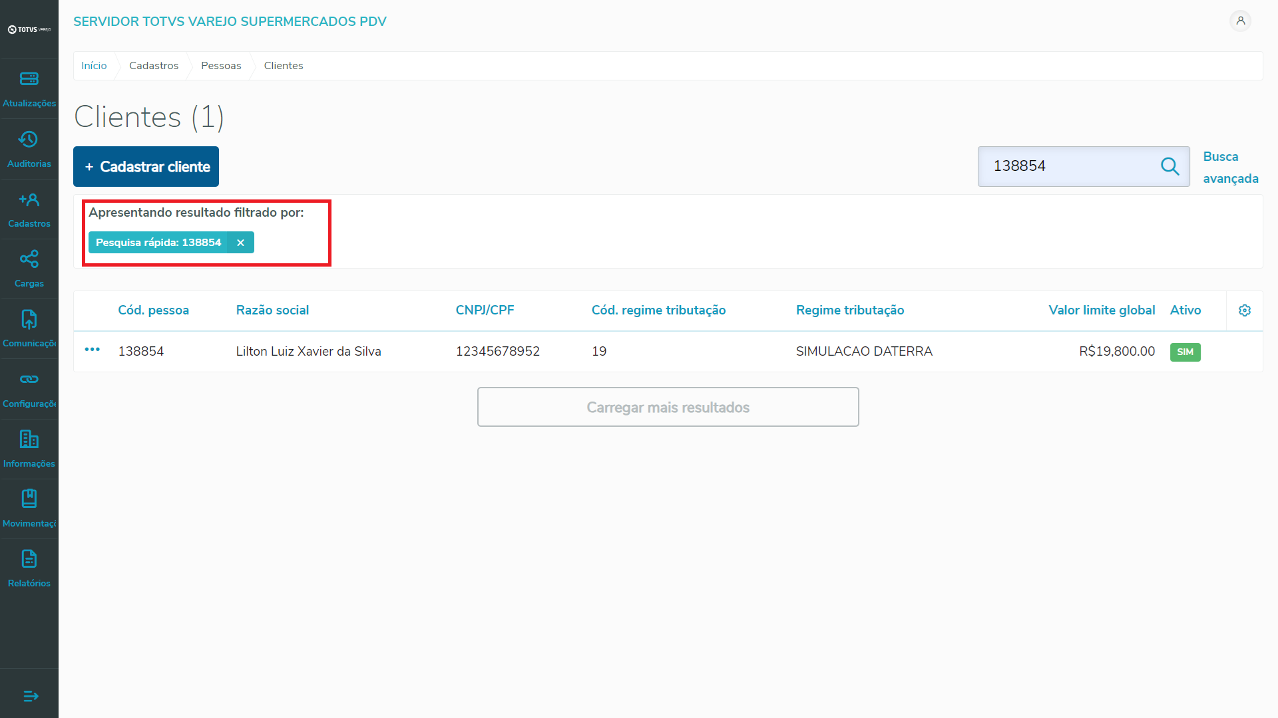
Task: Open row actions menu for client 138854
Action: (x=92, y=350)
